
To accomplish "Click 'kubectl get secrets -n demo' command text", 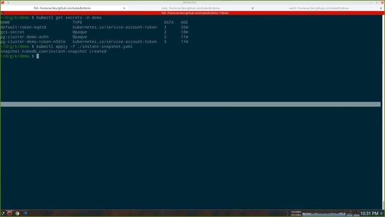I will click(69, 17).
